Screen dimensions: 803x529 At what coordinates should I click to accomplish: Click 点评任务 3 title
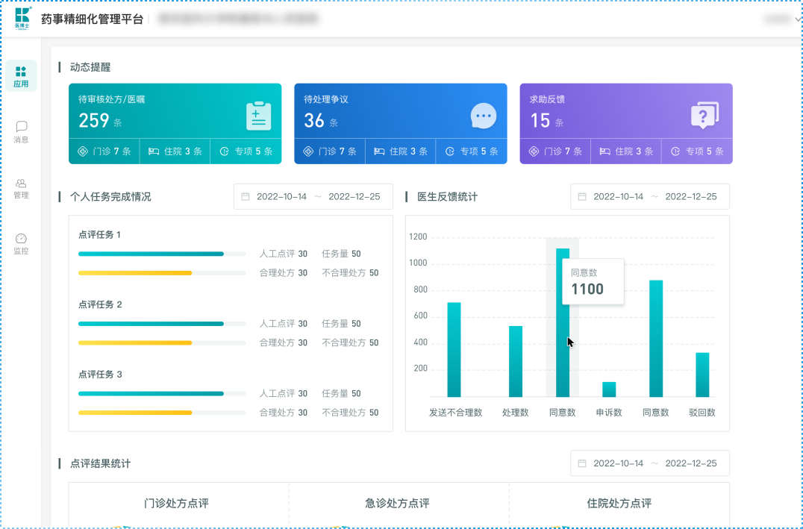click(x=100, y=375)
